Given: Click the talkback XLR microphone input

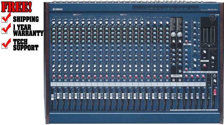Looking at the screenshot, I should [x=213, y=51].
